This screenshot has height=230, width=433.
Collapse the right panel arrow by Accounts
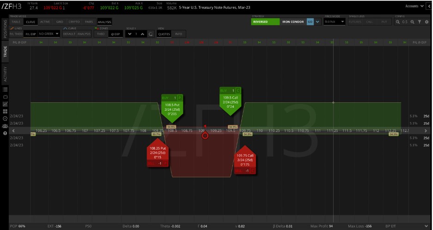429,6
